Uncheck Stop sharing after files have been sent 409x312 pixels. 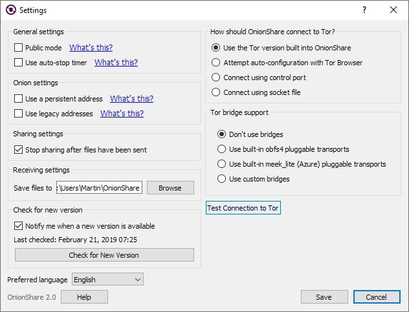(x=18, y=150)
